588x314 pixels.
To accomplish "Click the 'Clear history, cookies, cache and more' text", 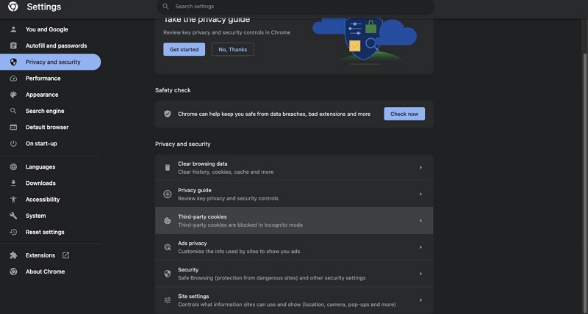I will tap(226, 172).
